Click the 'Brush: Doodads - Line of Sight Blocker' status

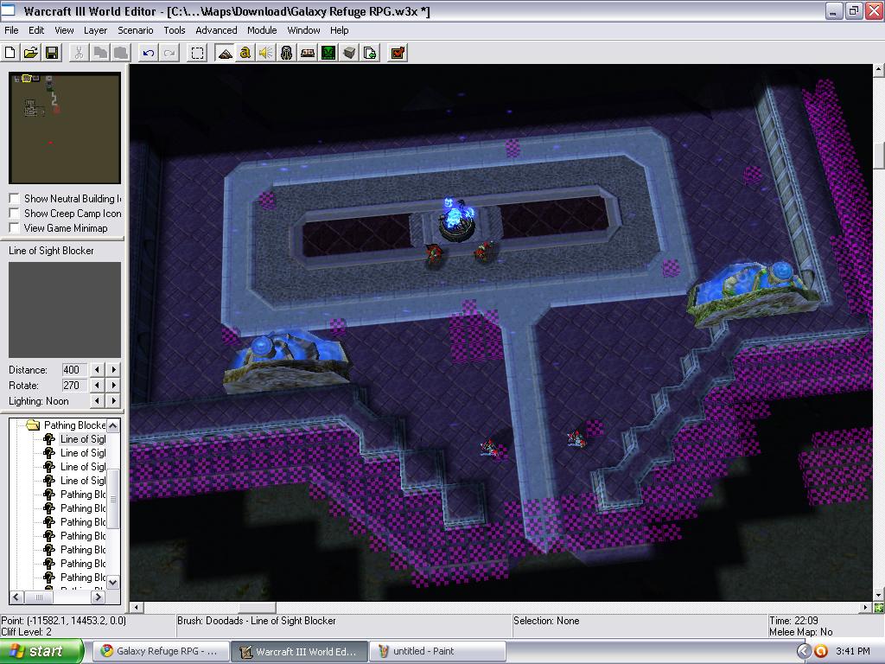tap(256, 621)
